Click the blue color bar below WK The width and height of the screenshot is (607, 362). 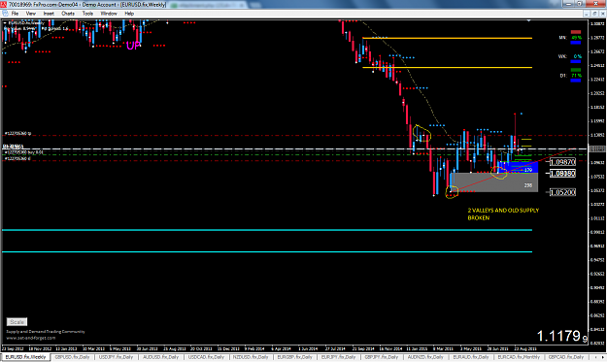pyautogui.click(x=576, y=61)
